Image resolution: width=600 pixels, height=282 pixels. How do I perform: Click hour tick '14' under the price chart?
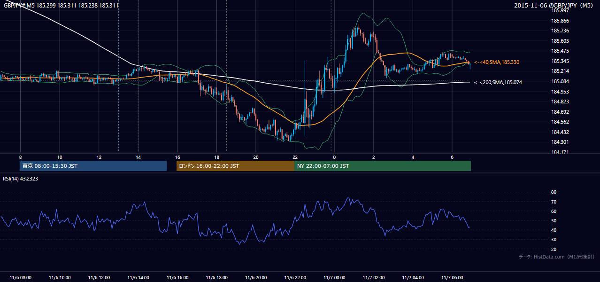[138, 157]
